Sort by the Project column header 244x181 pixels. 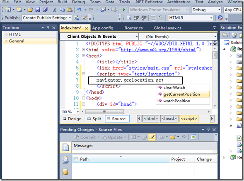(182, 159)
